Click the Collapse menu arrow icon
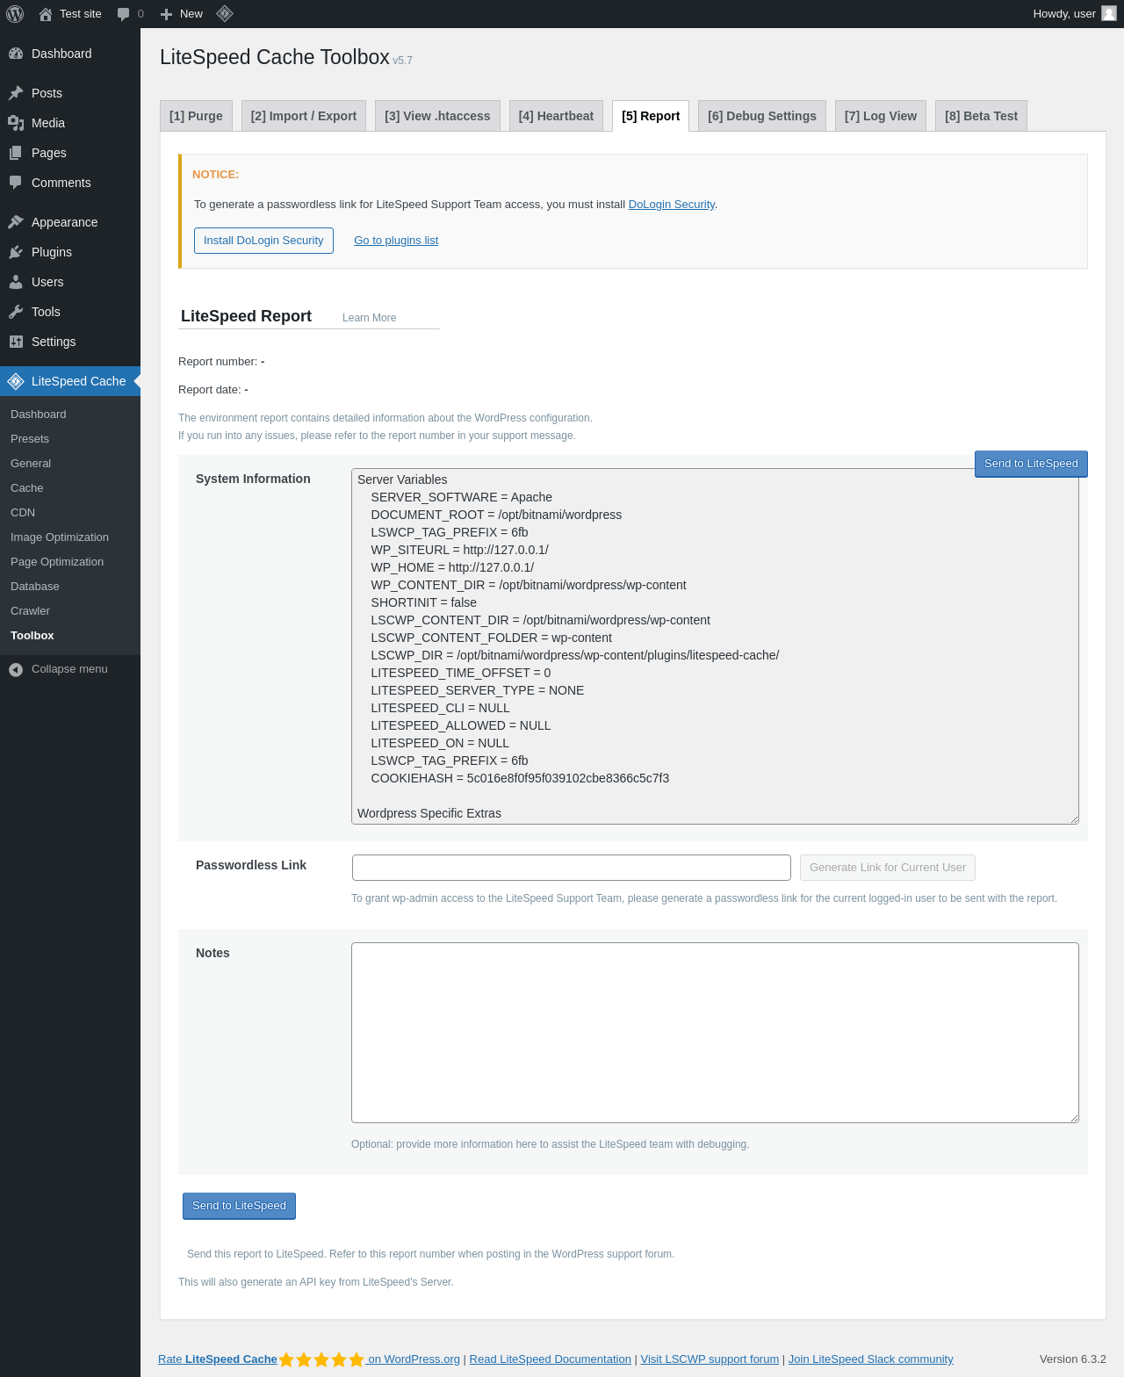Image resolution: width=1124 pixels, height=1377 pixels. [x=16, y=669]
